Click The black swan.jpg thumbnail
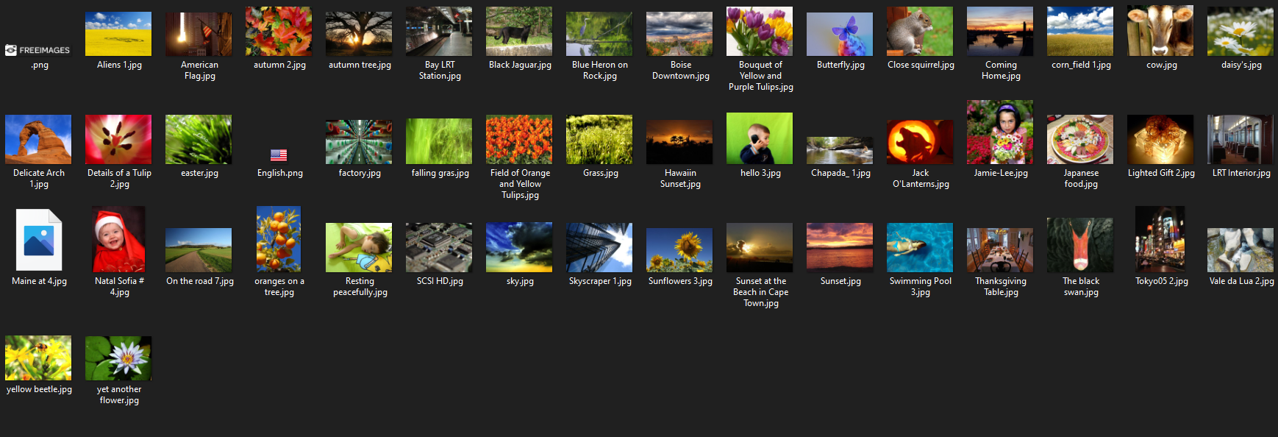This screenshot has height=437, width=1278. pyautogui.click(x=1080, y=245)
